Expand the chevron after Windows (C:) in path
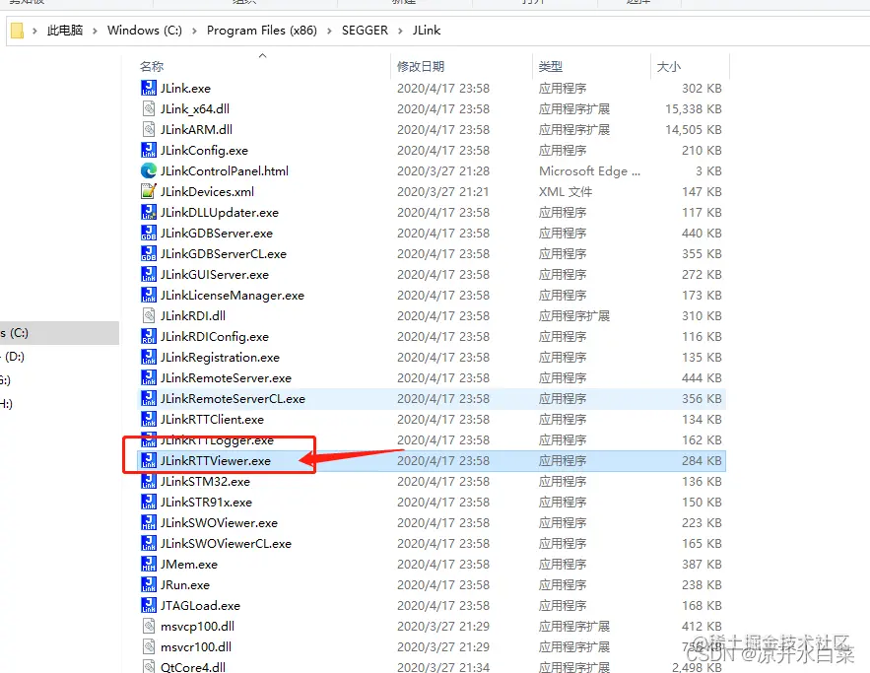870x673 pixels. point(194,31)
